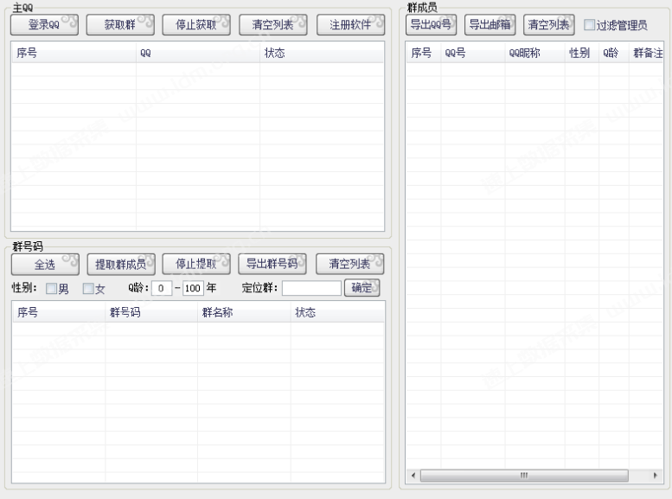The height and width of the screenshot is (499, 672).
Task: Check the 女 gender checkbox
Action: point(88,289)
